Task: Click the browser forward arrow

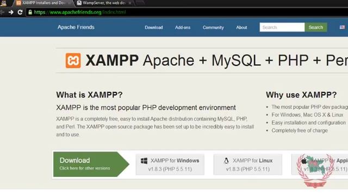Action: [11, 12]
